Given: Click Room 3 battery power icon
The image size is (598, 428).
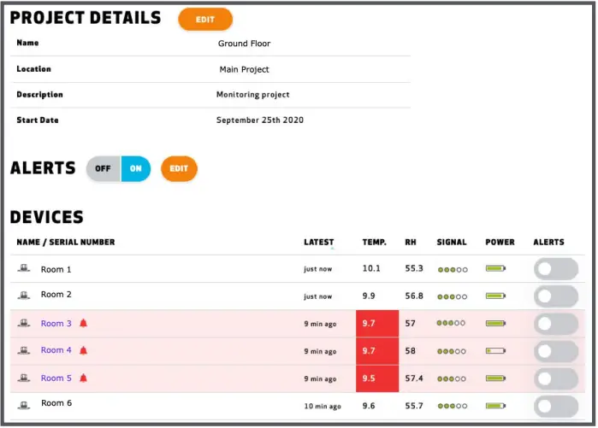Looking at the screenshot, I should pyautogui.click(x=495, y=323).
